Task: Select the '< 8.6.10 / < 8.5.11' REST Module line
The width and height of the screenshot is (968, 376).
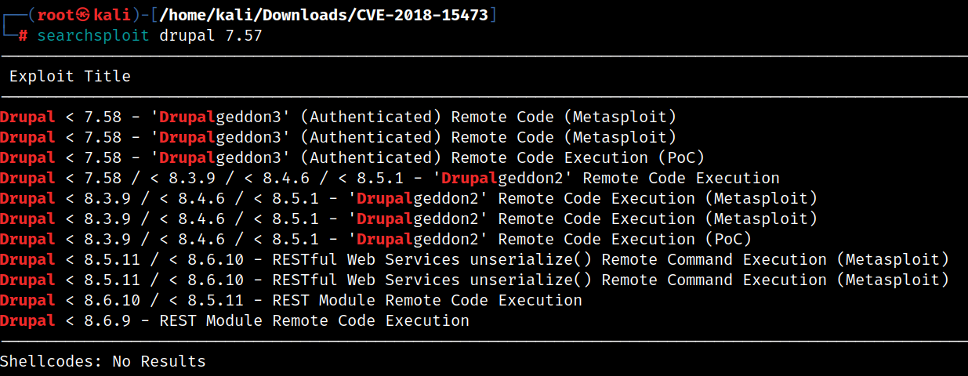Action: coord(291,300)
